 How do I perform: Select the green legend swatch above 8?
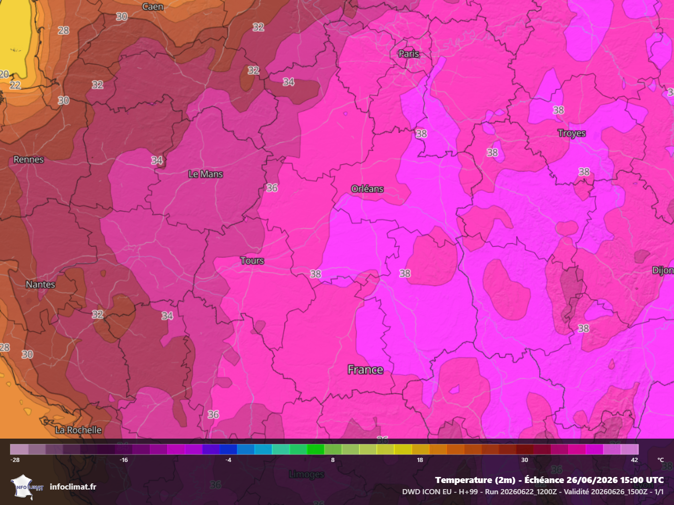(x=333, y=449)
